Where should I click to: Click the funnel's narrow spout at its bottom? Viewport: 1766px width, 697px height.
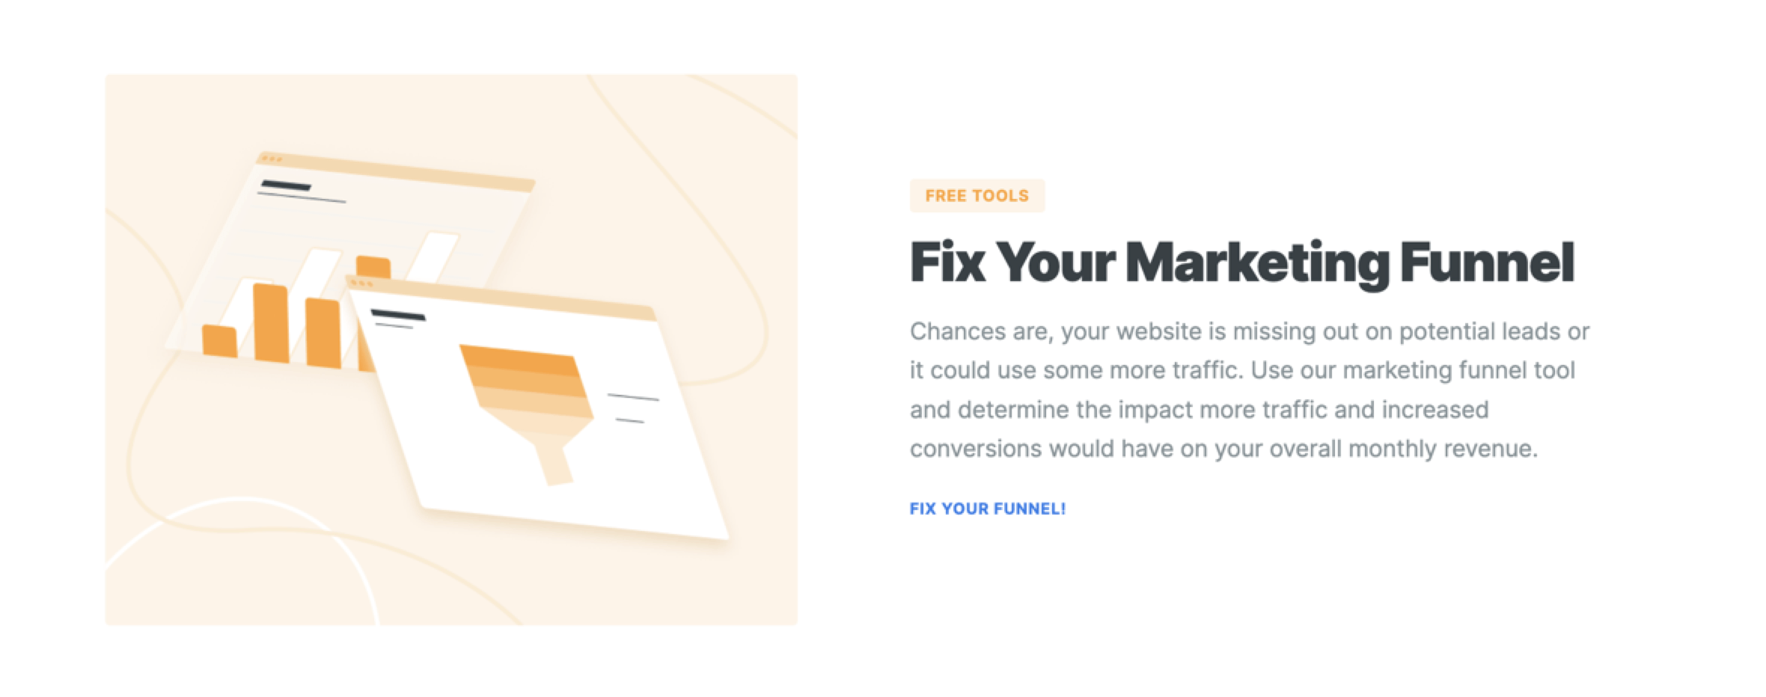click(554, 464)
